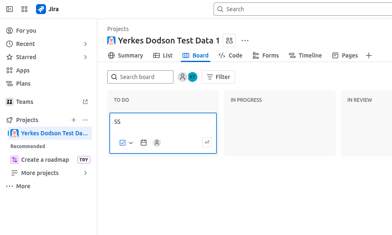Open the project team members icon

click(x=229, y=41)
